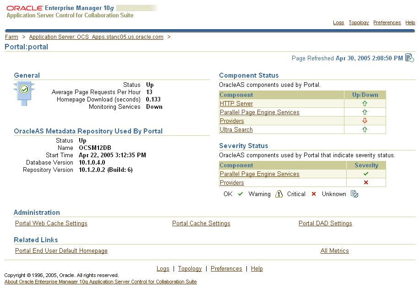Open Portal End User Default Homepage

click(61, 250)
